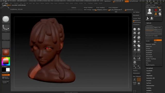165x93 pixels.
Task: Select the large head bust tool thumbnail
Action: (150, 12)
